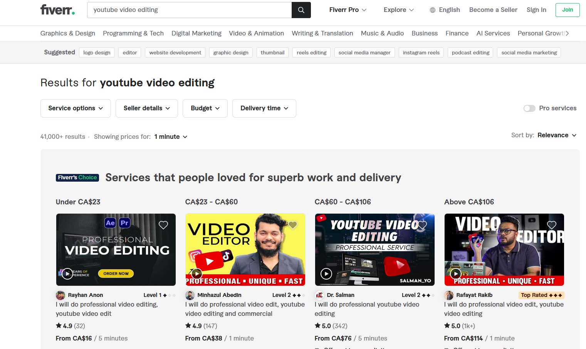Viewport: 586px width, 349px height.
Task: Click Become a Seller link
Action: [493, 10]
